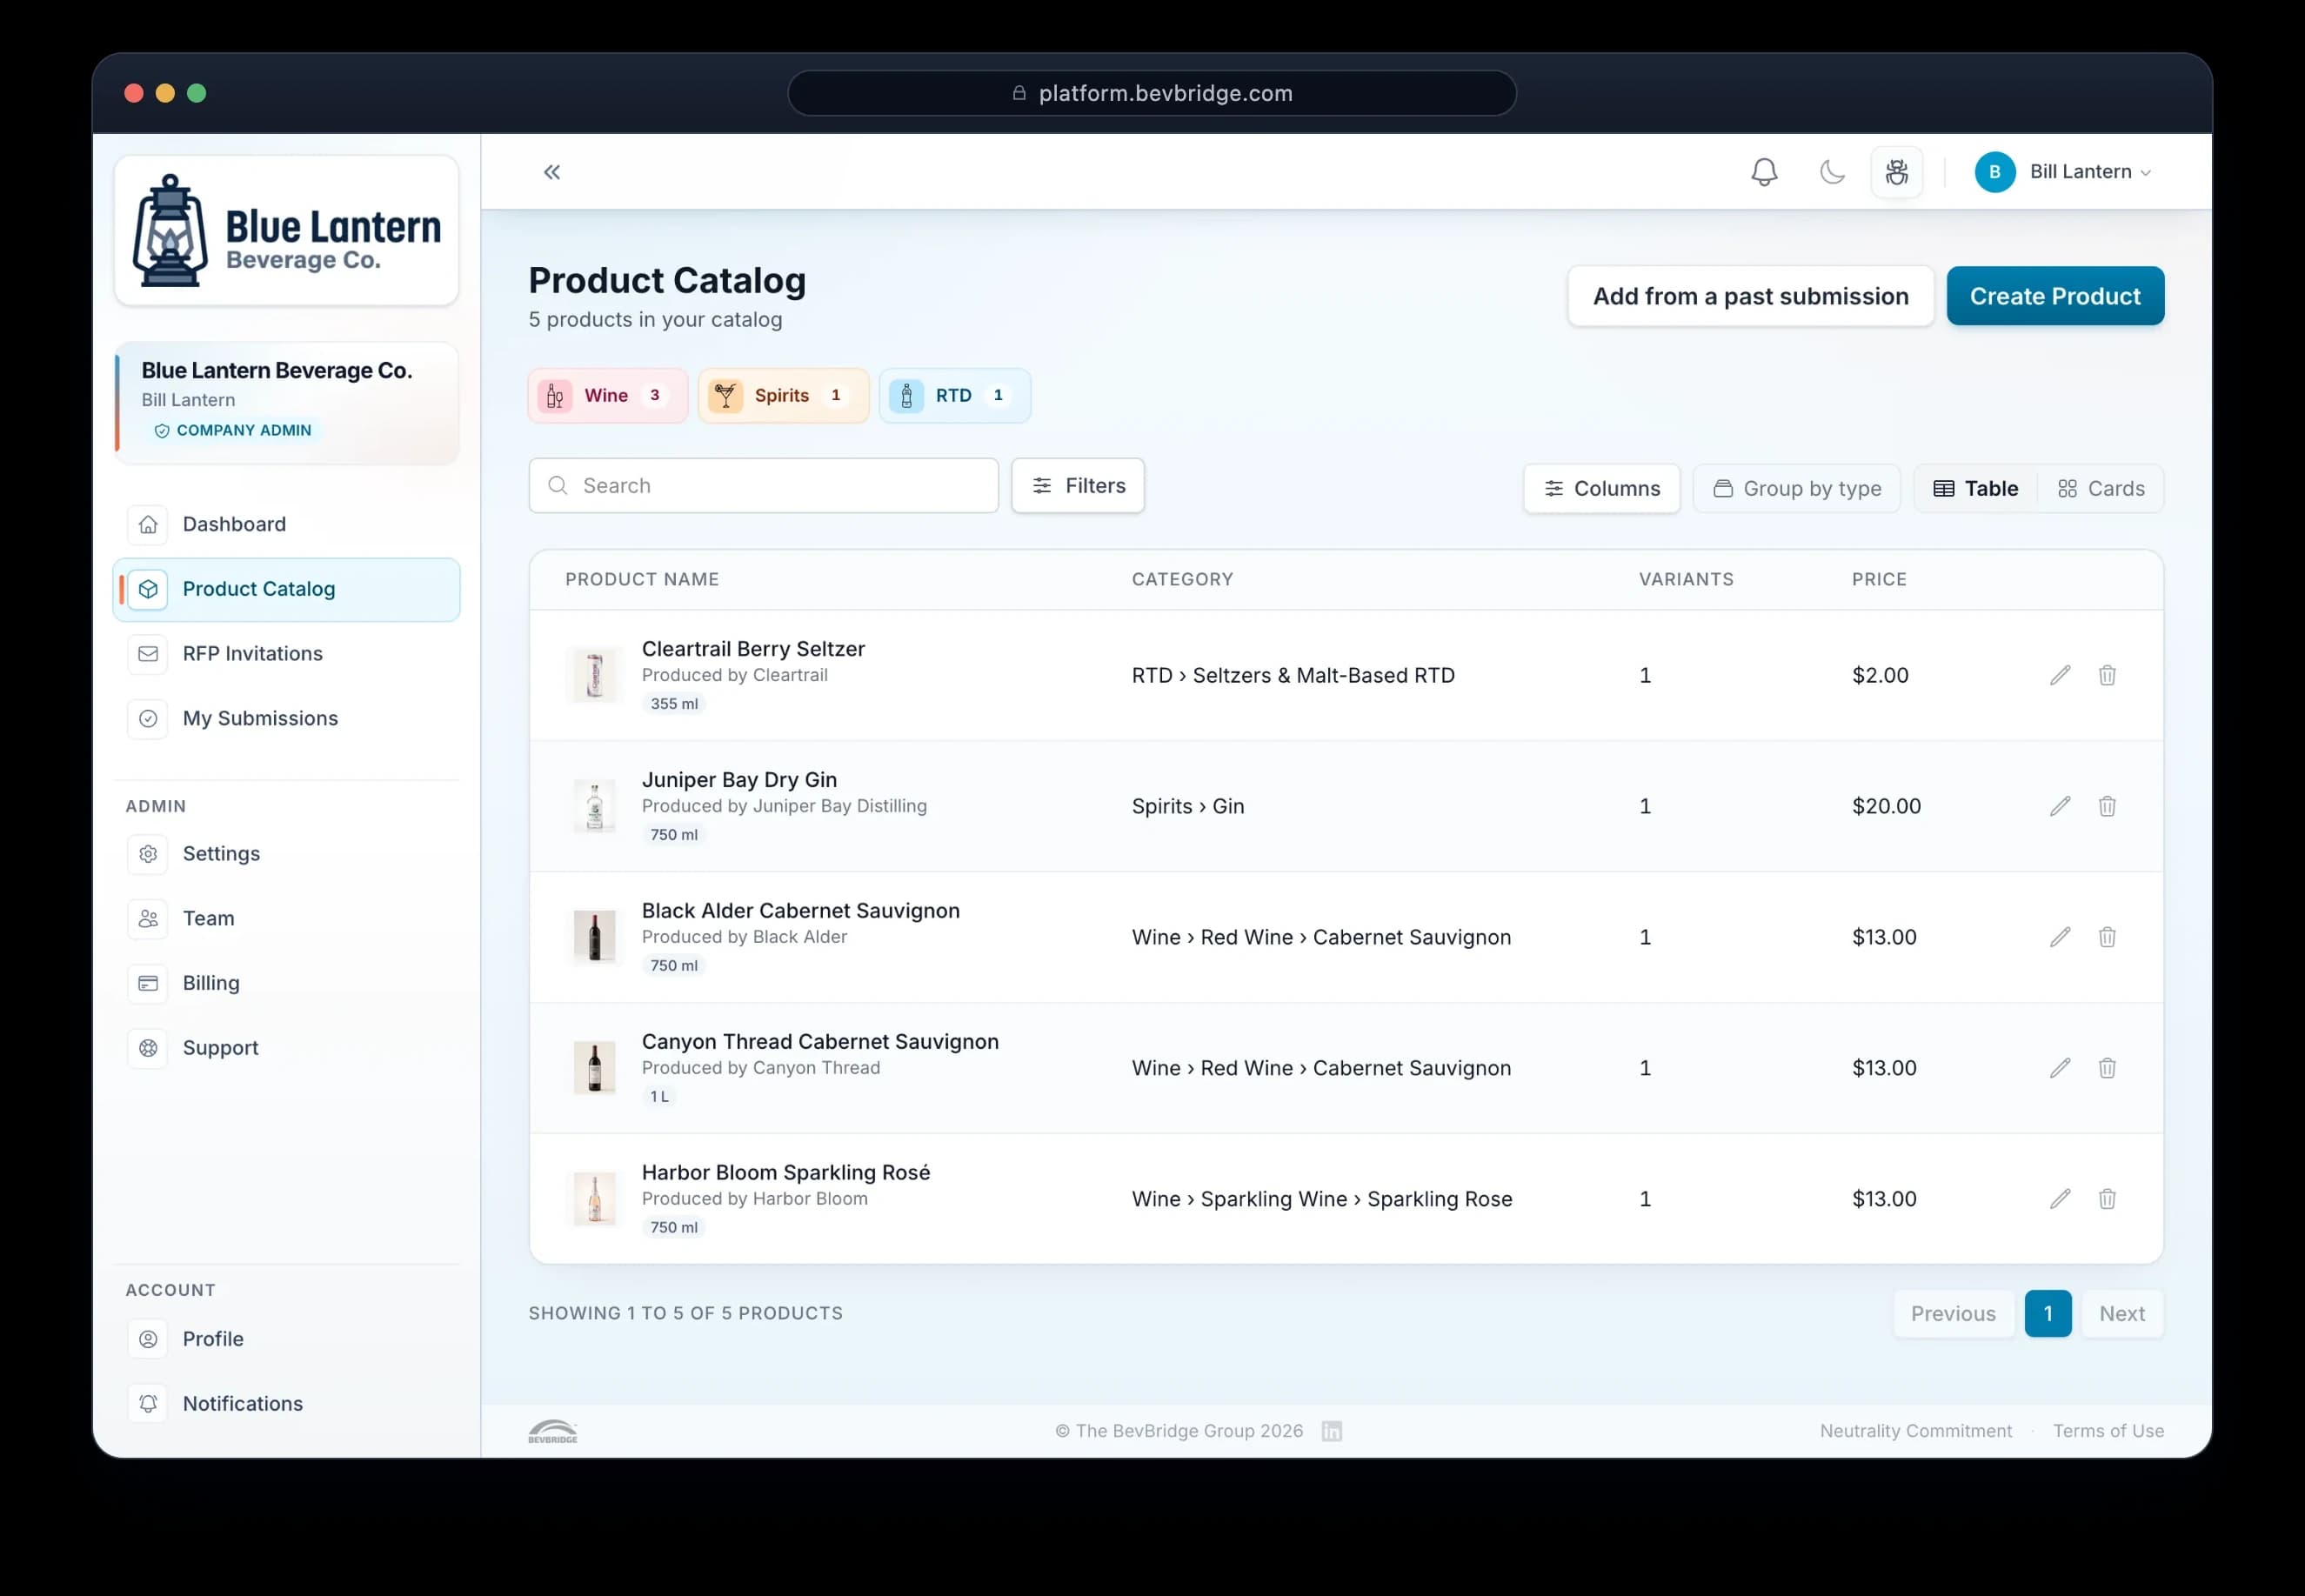Click the Black Alder Cabernet bottle thumbnail
2305x1596 pixels.
coord(594,937)
